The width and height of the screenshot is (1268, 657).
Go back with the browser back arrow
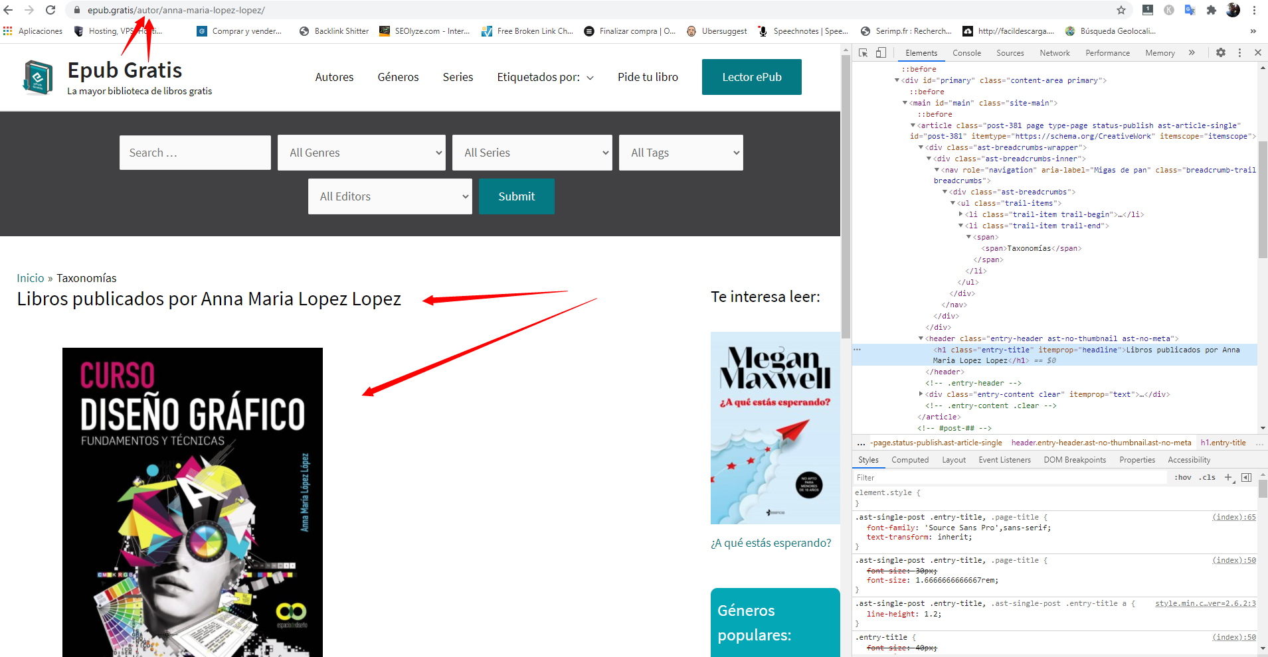[x=9, y=10]
